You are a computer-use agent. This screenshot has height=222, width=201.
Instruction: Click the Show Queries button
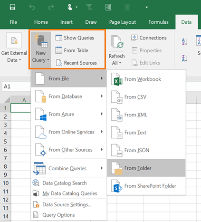tap(75, 38)
